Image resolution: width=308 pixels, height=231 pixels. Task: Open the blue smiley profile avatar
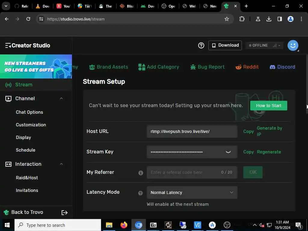coord(293,45)
